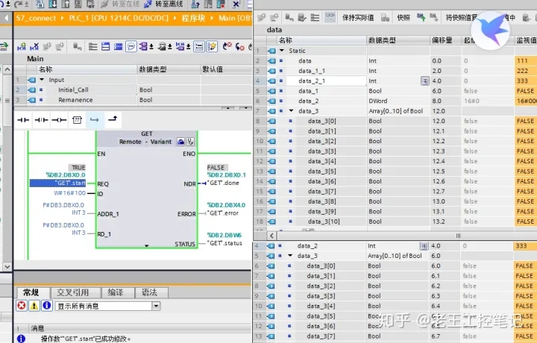This screenshot has width=537, height=343.
Task: Open the 显示所有消息 message filter dropdown
Action: tap(156, 306)
